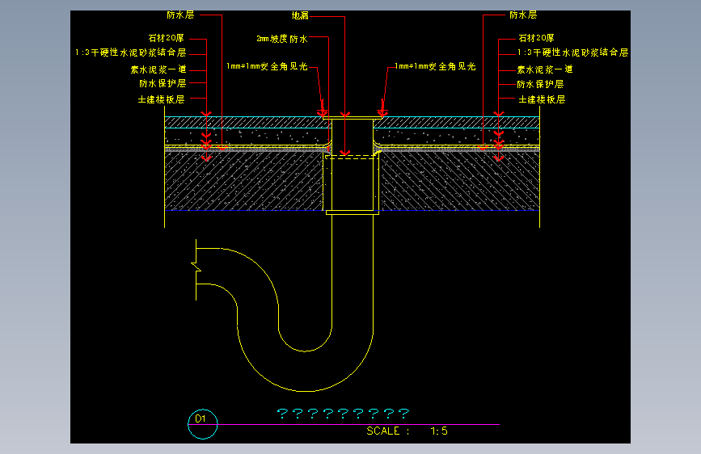Select the '1:5' scale value
The image size is (701, 454).
[439, 431]
